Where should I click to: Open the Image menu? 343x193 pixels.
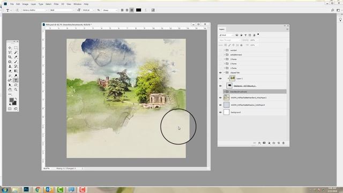(x=25, y=4)
